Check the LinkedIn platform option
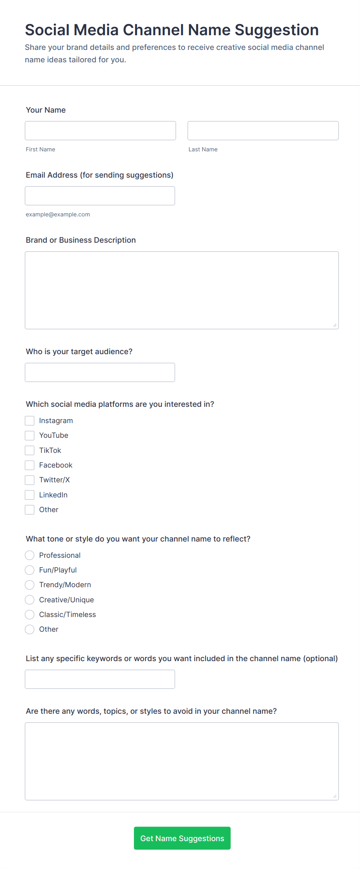 point(29,495)
